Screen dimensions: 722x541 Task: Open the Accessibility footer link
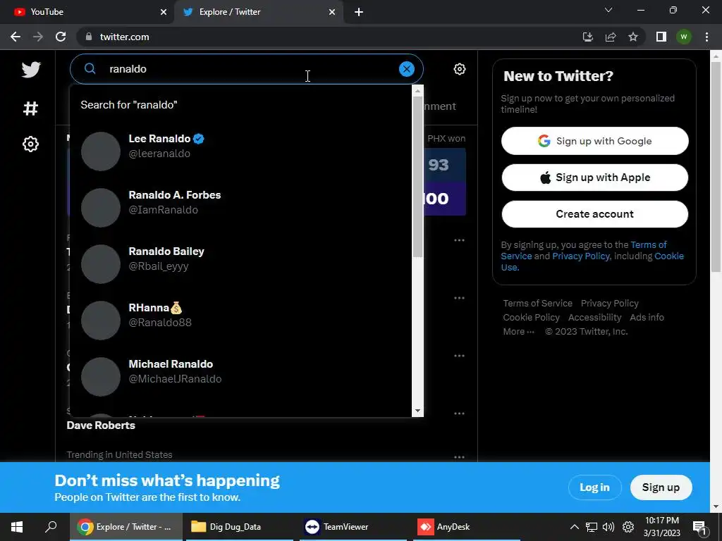(x=594, y=318)
